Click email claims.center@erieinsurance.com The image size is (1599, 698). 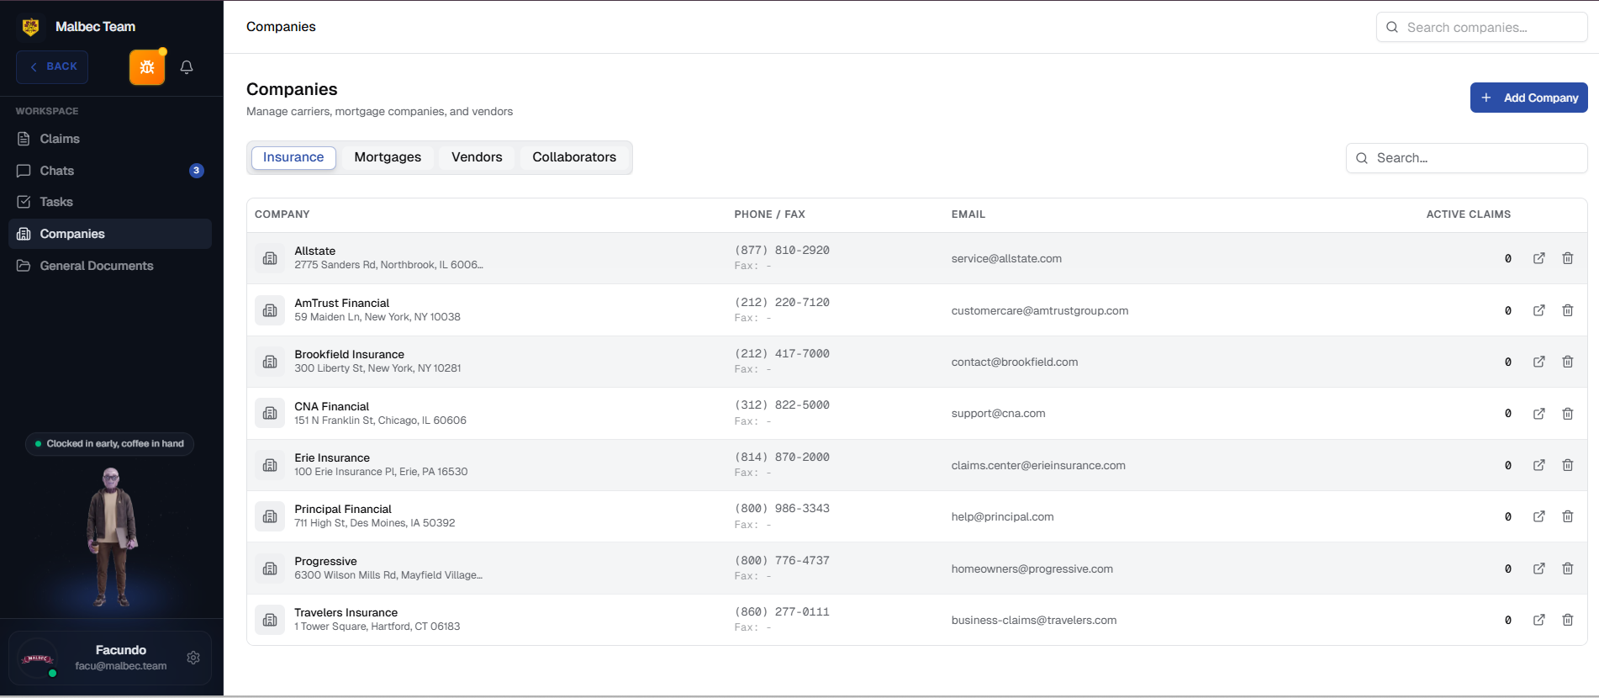[x=1038, y=465]
